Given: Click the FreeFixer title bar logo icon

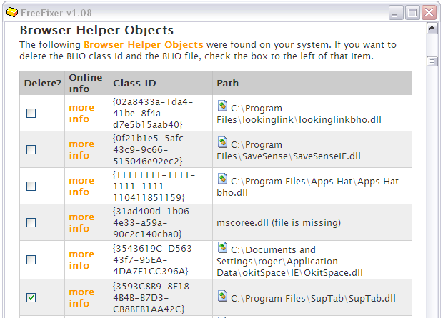Looking at the screenshot, I should 12,12.
